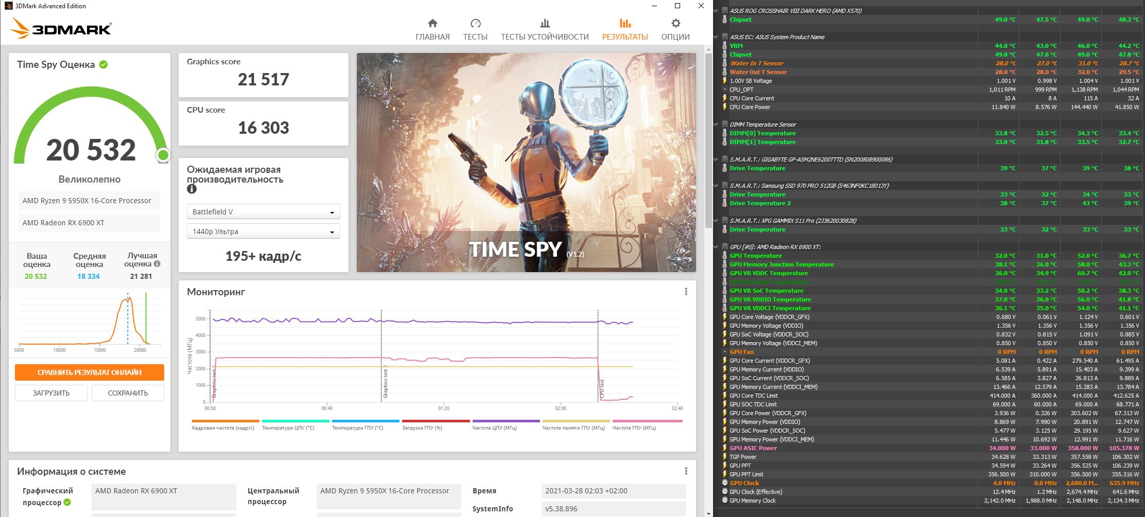Open the 1440p Ультра resolution dropdown
This screenshot has height=517, width=1145.
tap(263, 231)
